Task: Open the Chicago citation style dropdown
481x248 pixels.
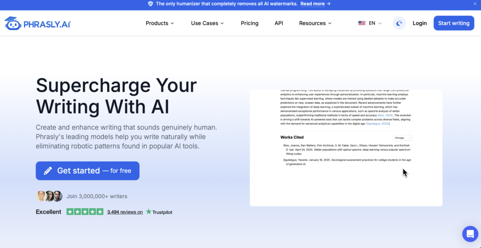Action: point(403,138)
